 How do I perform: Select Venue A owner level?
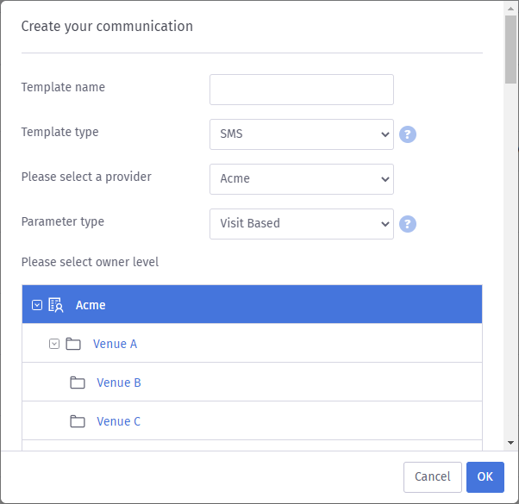coord(115,344)
